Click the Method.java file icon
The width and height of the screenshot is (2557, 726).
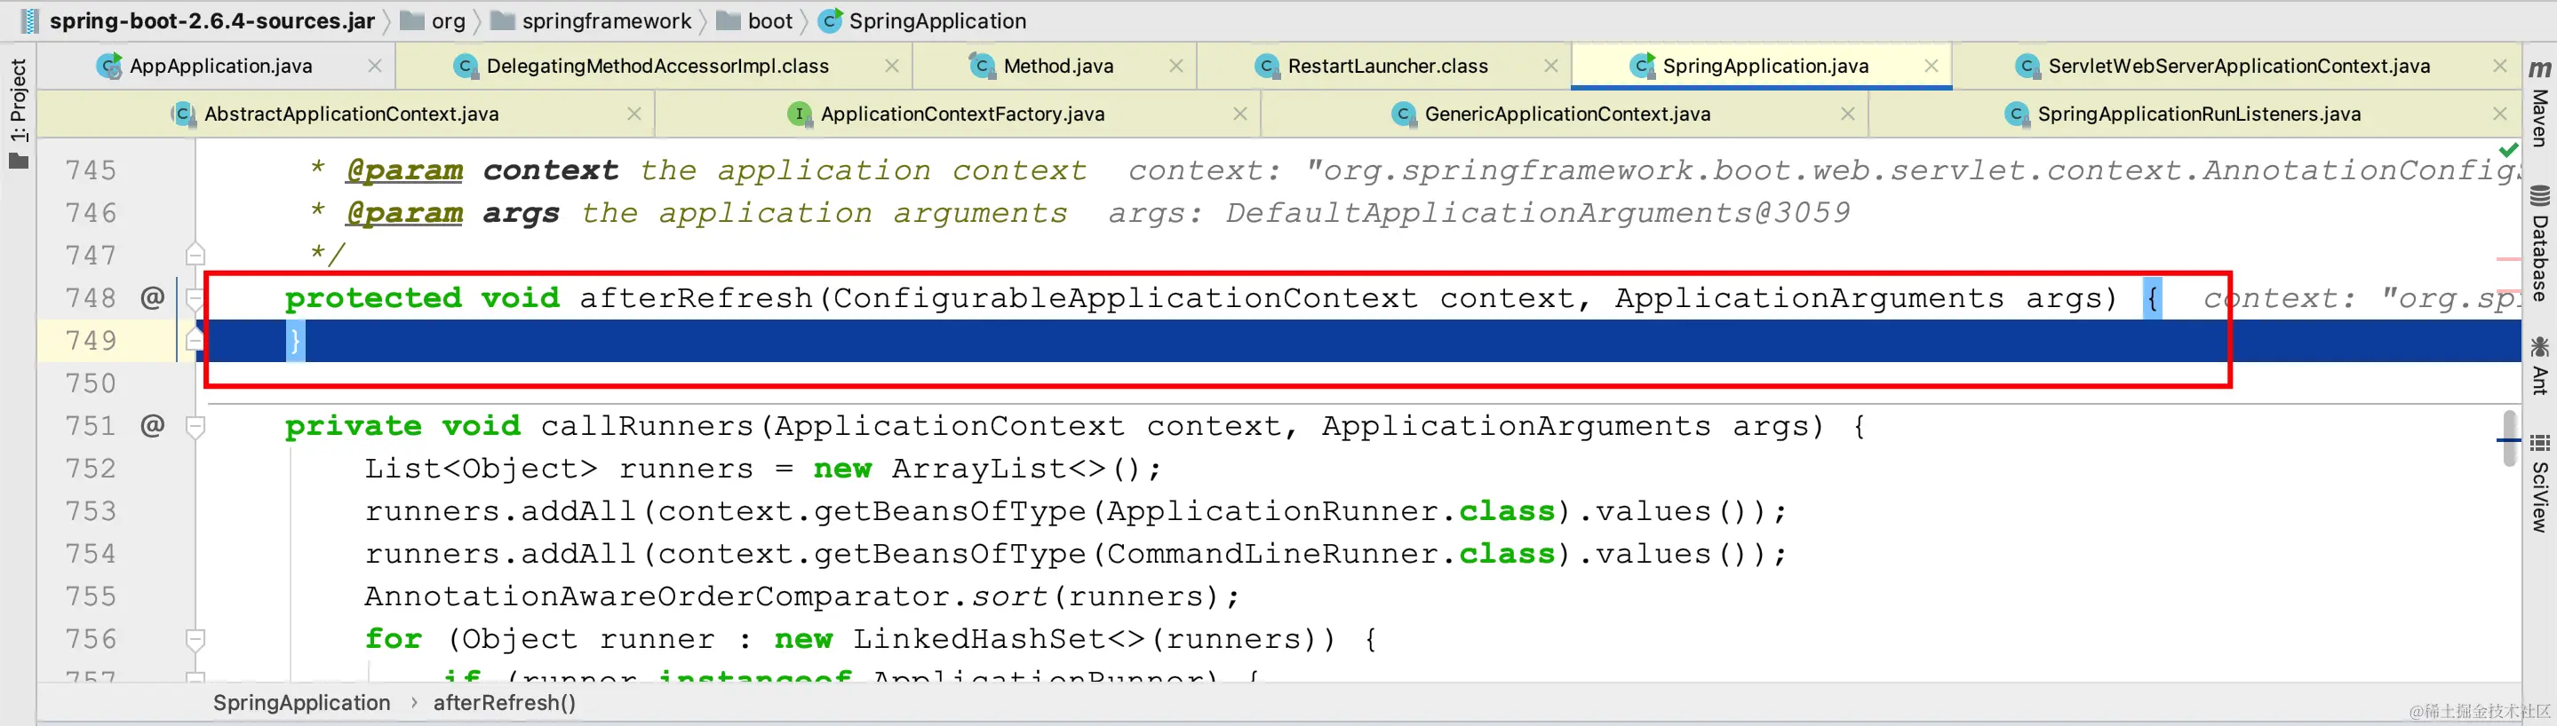[982, 66]
